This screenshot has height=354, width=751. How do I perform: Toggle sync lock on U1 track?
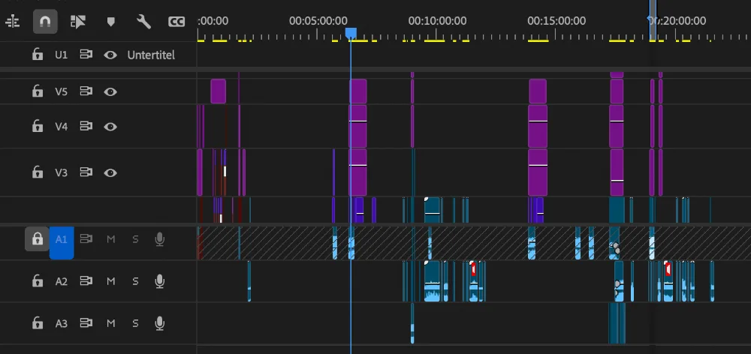coord(86,55)
